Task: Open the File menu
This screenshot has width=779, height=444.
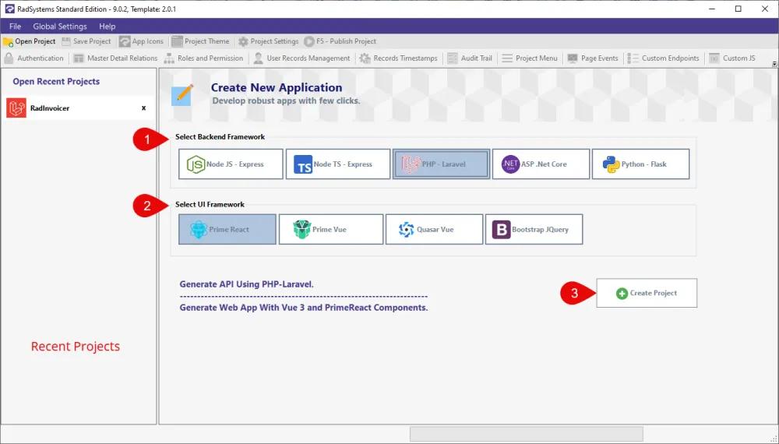Action: pos(15,26)
